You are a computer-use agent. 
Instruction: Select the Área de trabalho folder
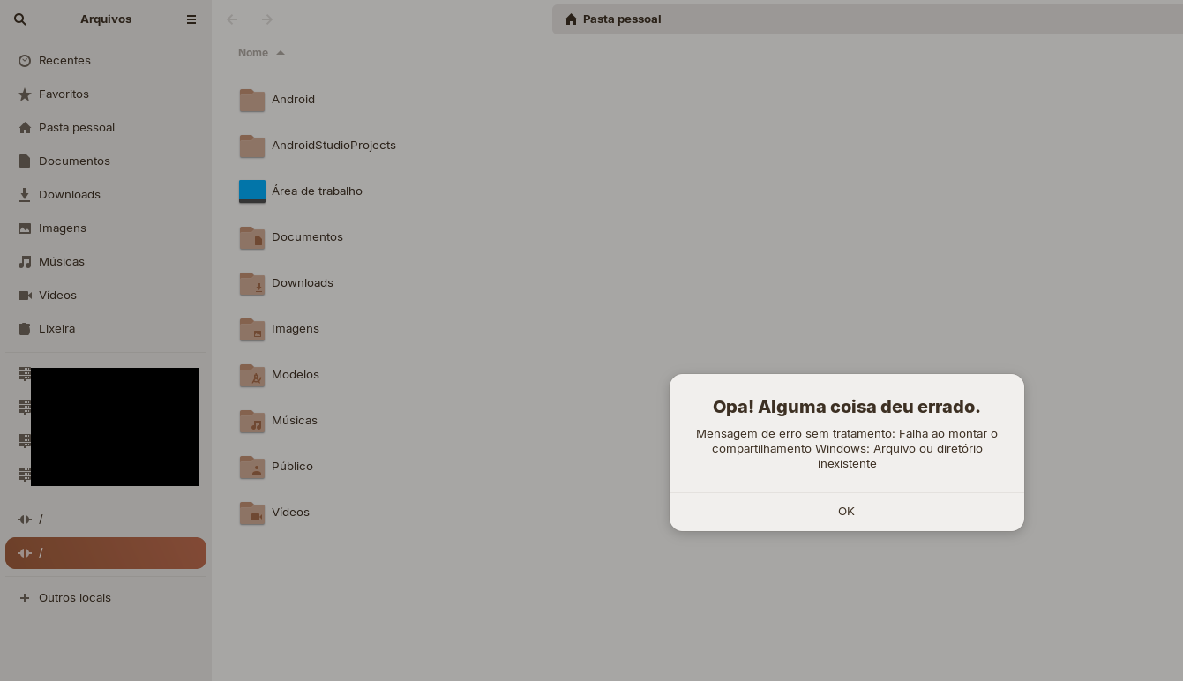pyautogui.click(x=316, y=191)
